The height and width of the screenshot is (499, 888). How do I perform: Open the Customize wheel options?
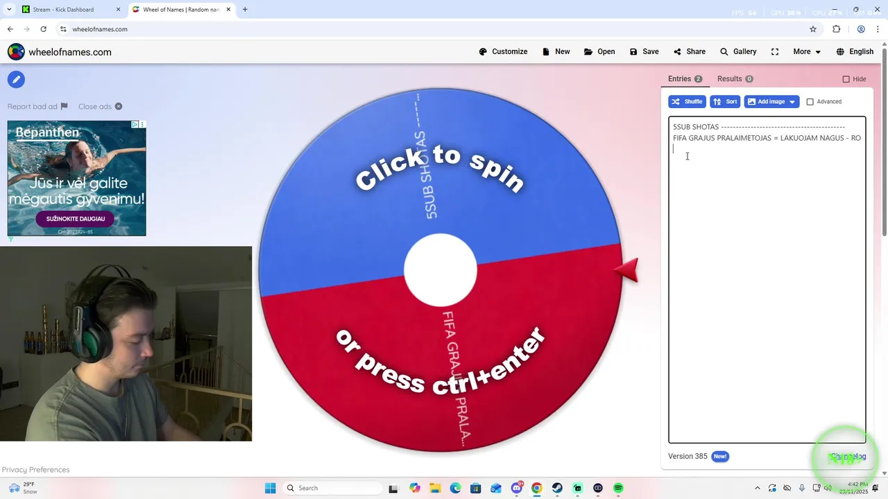503,52
